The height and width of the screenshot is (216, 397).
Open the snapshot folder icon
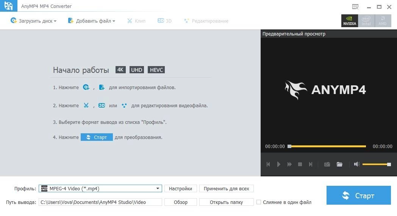click(339, 164)
